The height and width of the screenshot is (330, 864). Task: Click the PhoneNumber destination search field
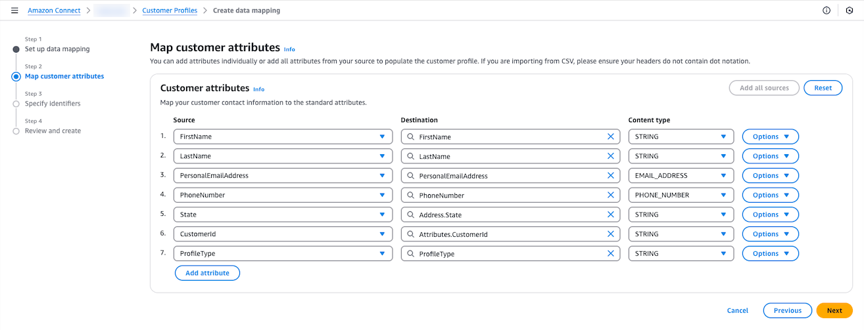(x=506, y=196)
